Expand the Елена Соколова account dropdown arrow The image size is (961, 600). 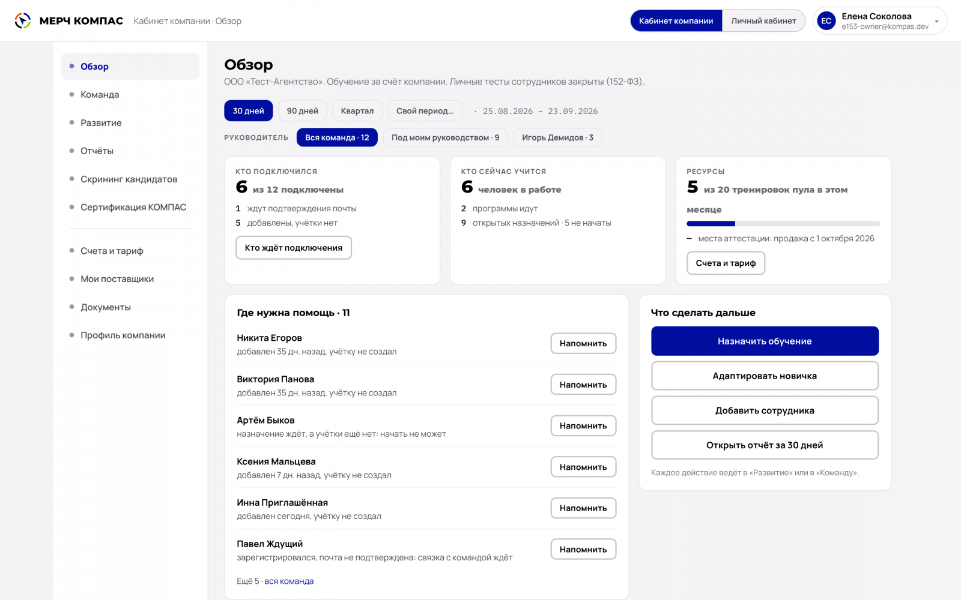936,22
